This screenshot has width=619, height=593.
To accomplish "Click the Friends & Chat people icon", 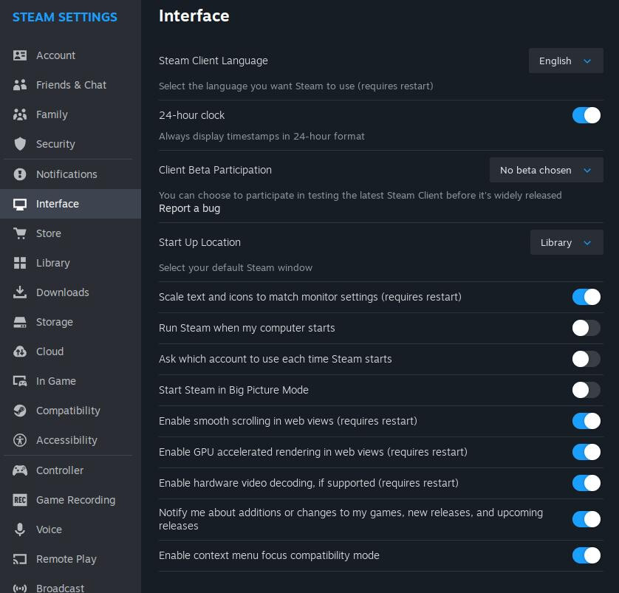I will click(x=20, y=85).
